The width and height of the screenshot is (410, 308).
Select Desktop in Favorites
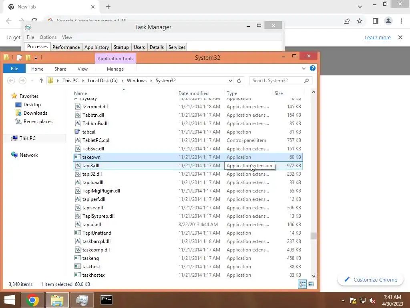click(x=32, y=105)
